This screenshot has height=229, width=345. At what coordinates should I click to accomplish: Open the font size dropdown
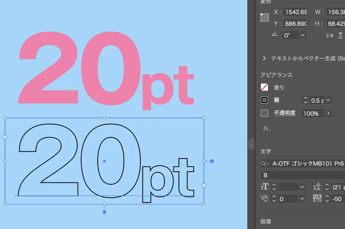(302, 187)
